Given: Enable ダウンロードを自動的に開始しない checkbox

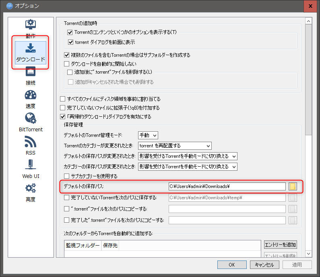Looking at the screenshot, I should pos(67,64).
